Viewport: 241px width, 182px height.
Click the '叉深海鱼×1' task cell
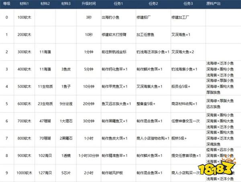tap(181, 35)
